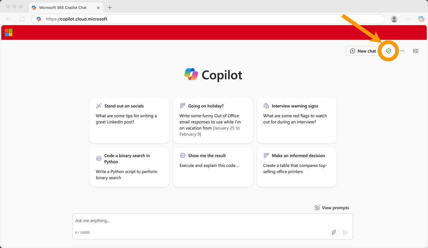Click the pen icon on the Stand out on socials card
Viewport: 428px width, 248px height.
pyautogui.click(x=98, y=106)
